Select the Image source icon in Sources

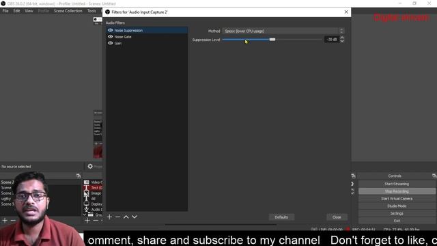click(x=87, y=193)
